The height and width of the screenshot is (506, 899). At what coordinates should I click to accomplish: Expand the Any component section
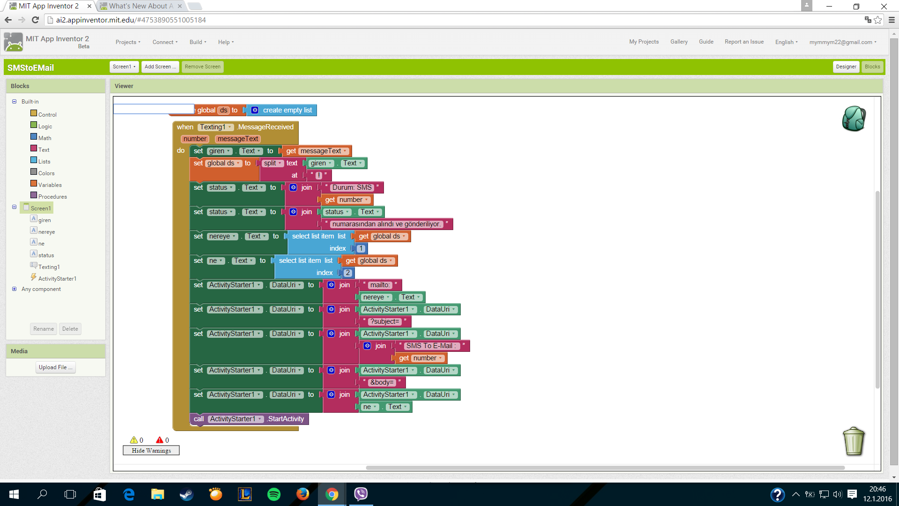pos(14,289)
